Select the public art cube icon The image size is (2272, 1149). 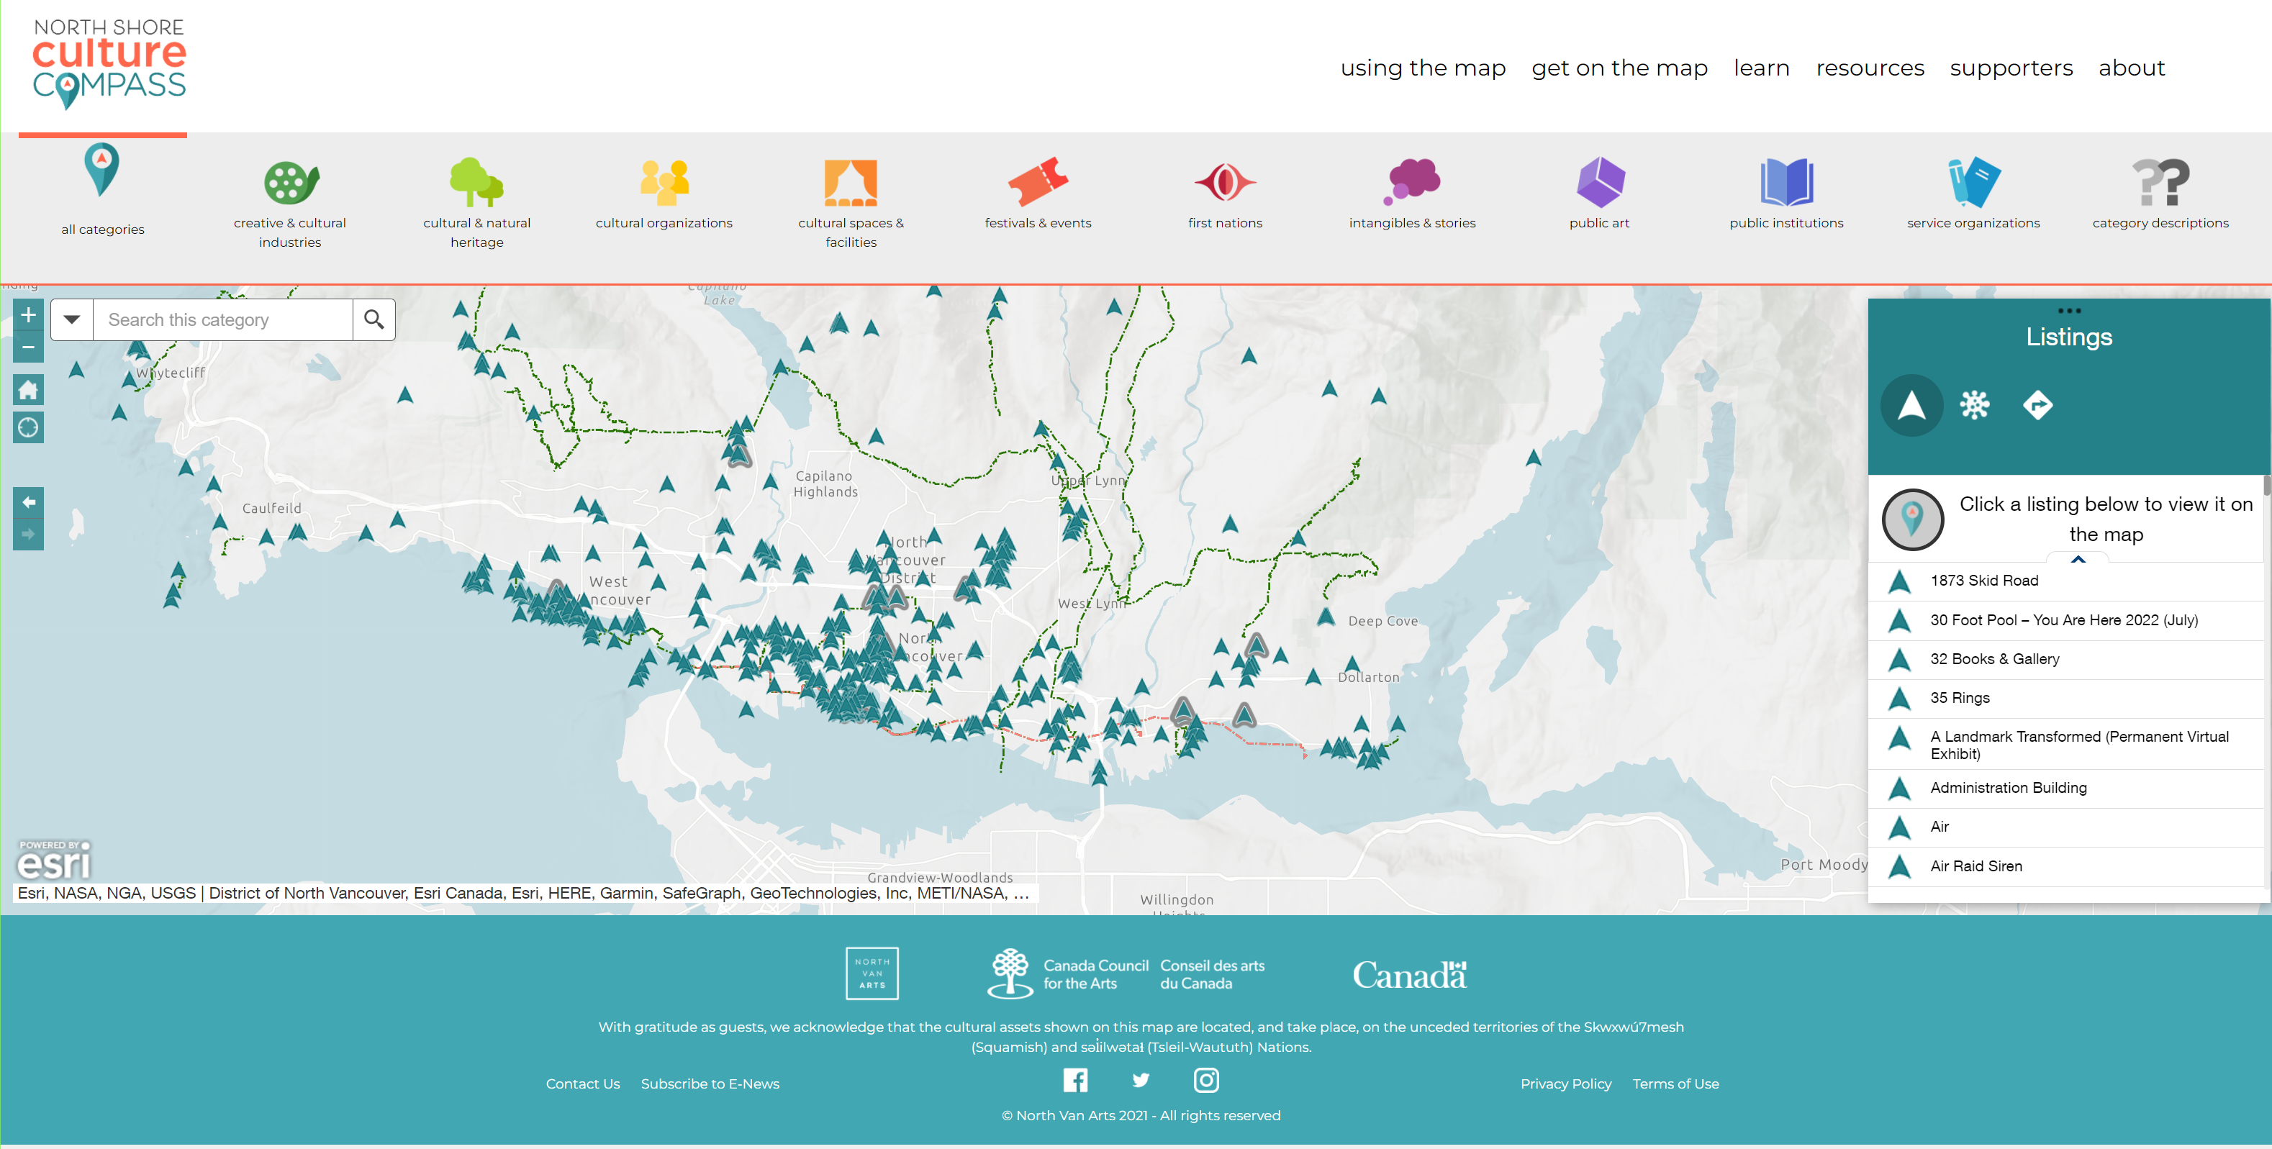tap(1599, 181)
